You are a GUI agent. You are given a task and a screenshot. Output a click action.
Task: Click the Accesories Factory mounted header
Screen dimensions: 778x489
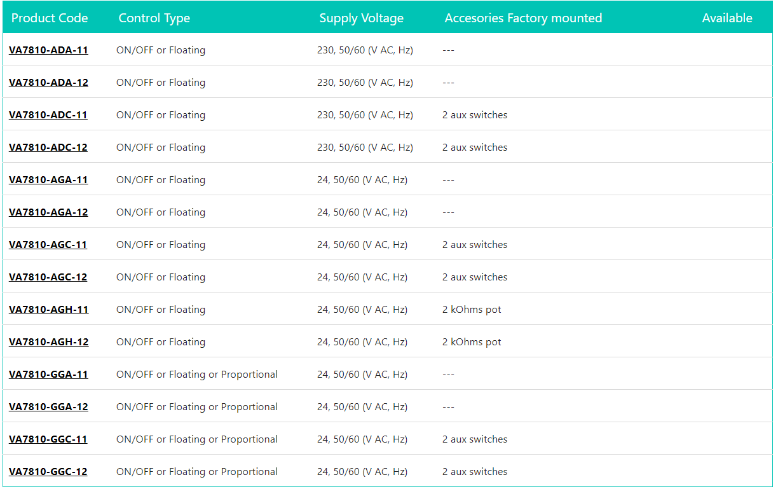pos(523,18)
